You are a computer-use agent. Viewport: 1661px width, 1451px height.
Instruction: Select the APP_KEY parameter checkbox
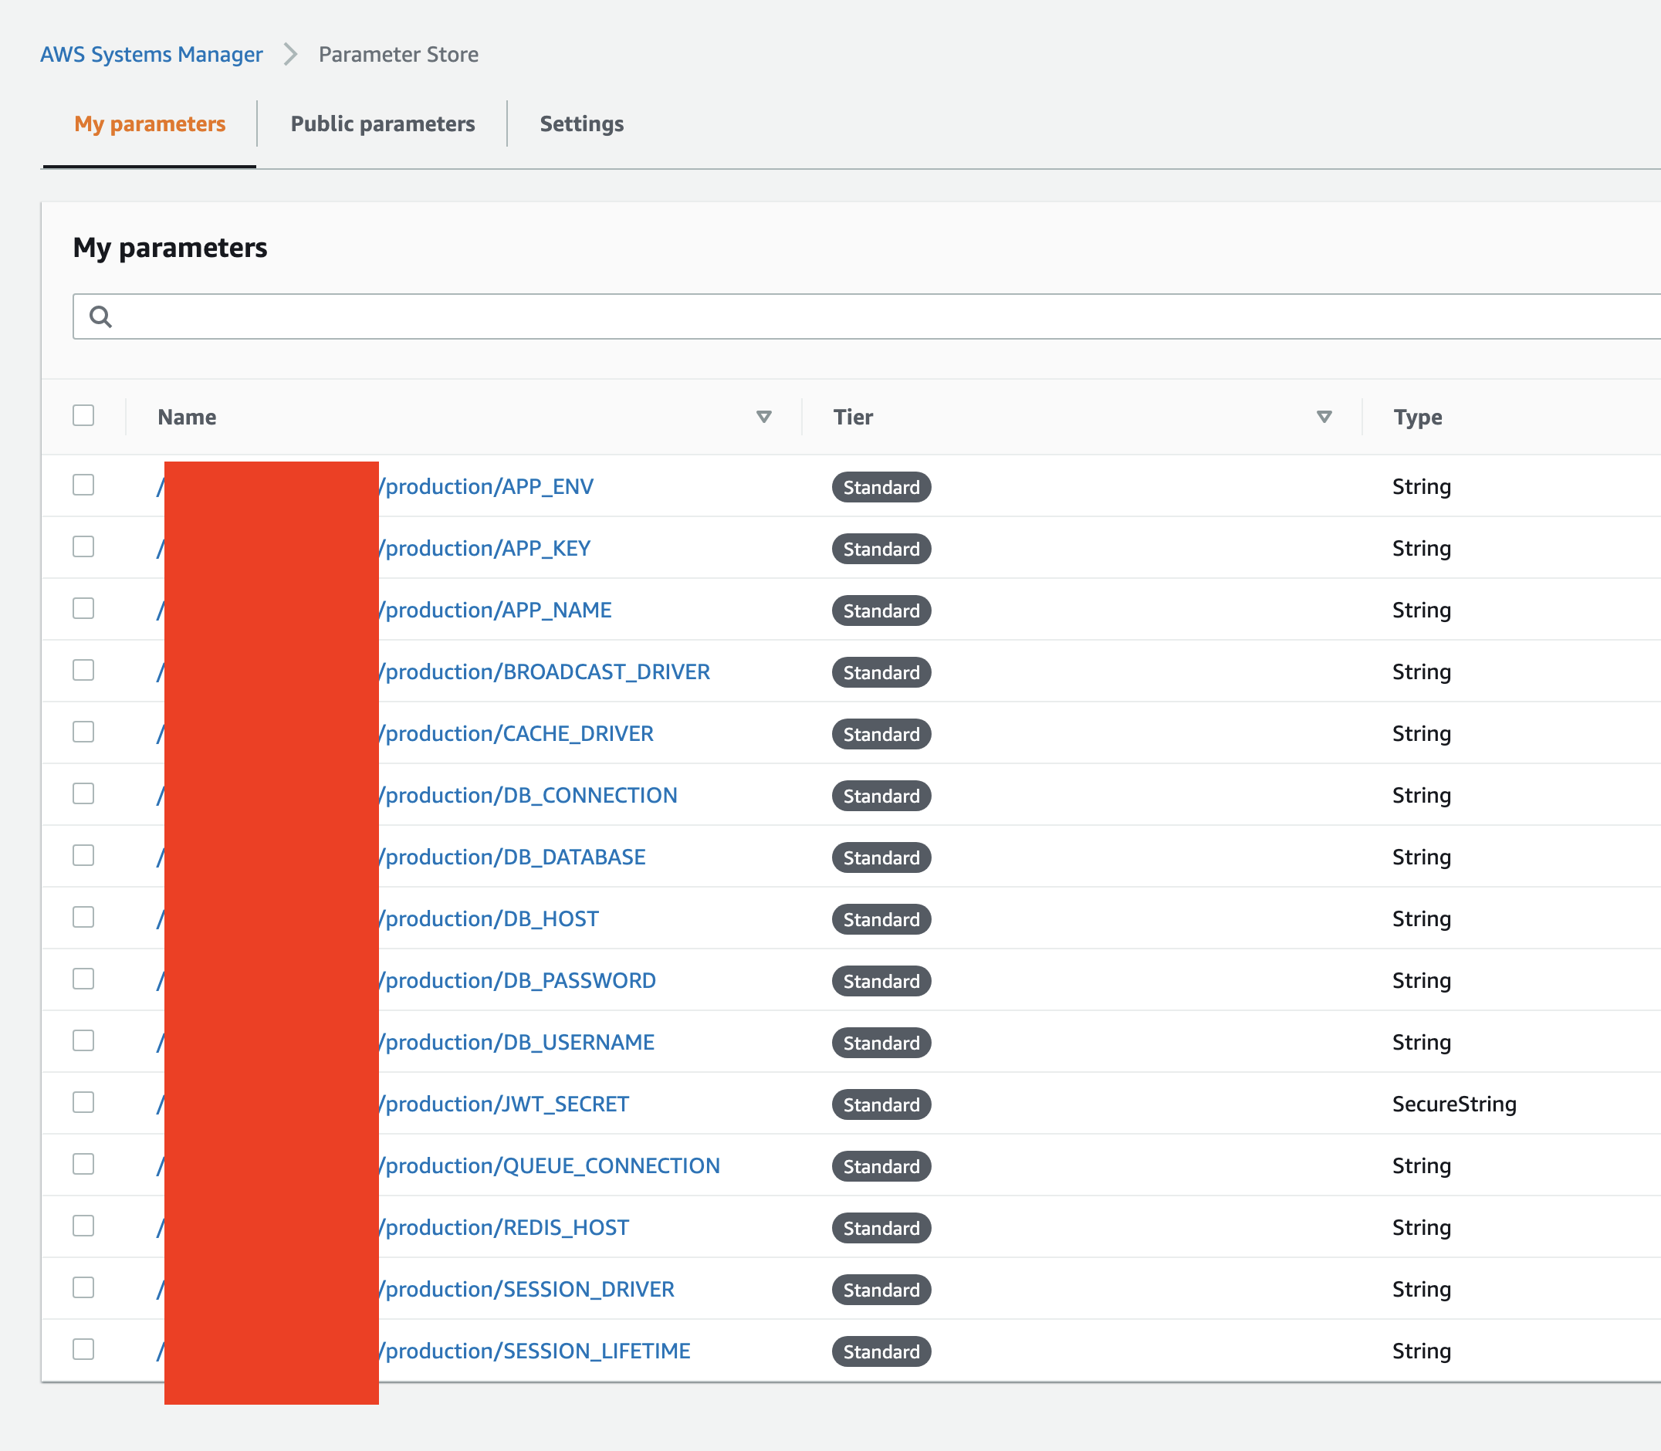[x=83, y=546]
